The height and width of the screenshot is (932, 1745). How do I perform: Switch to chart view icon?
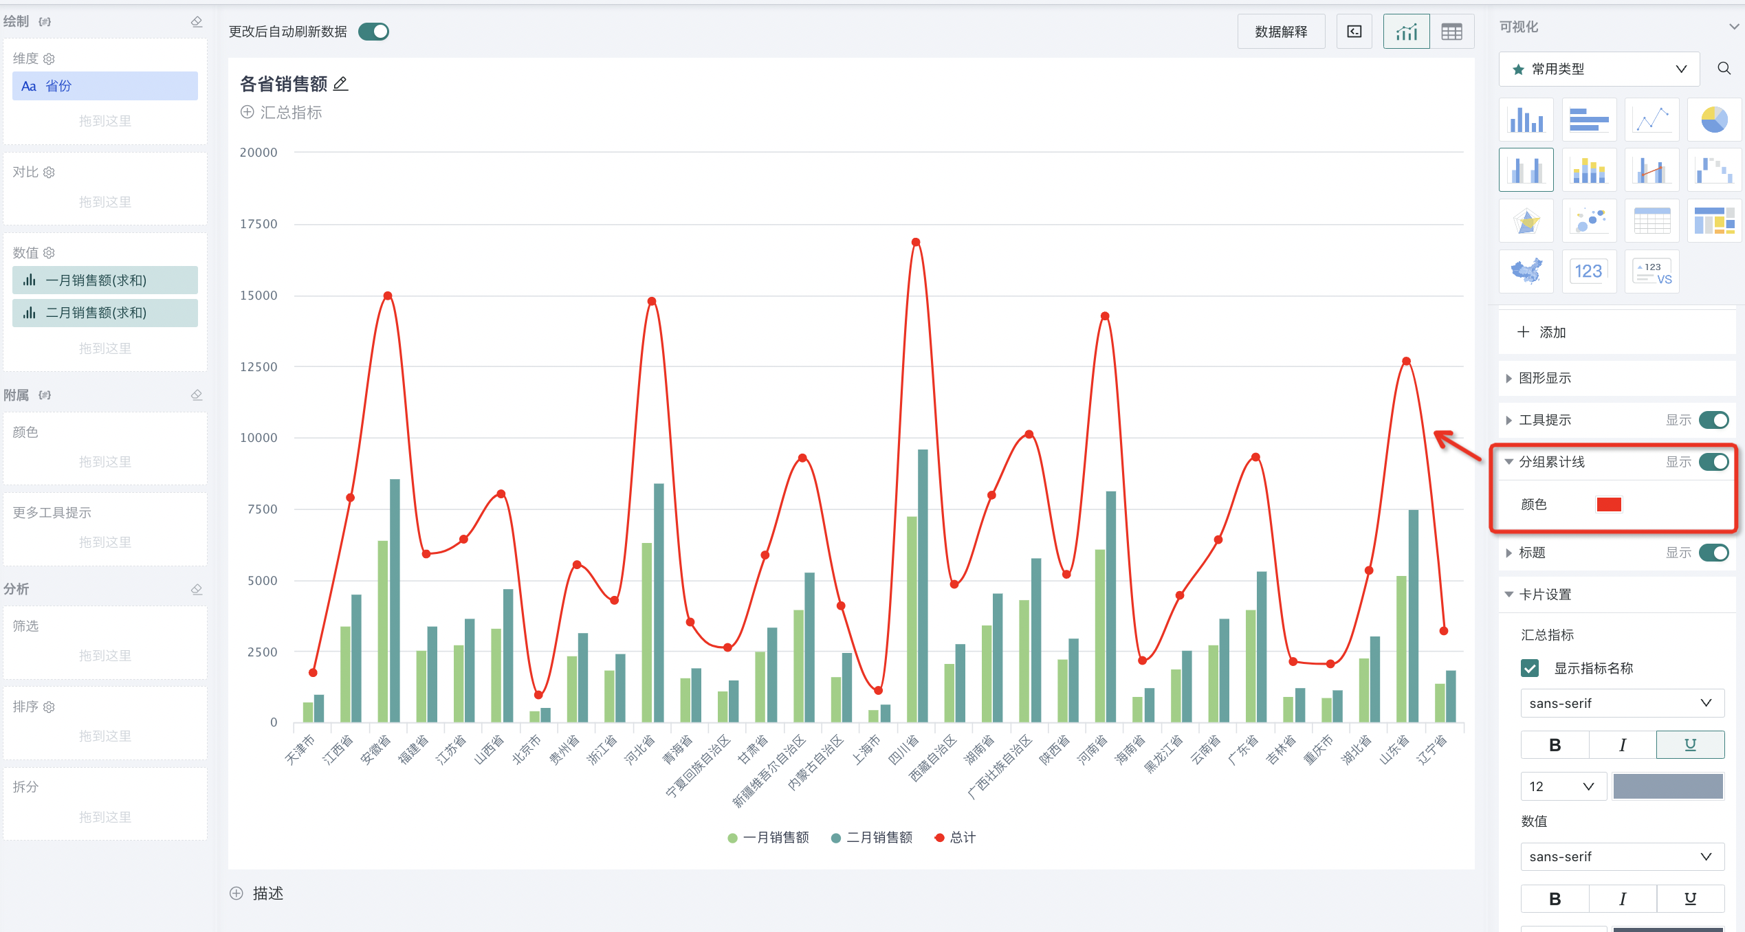1406,32
